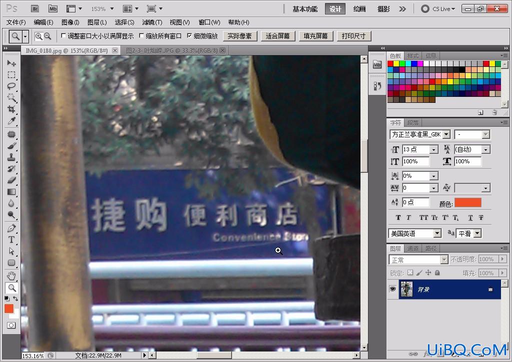Select the Hand tool
This screenshot has height=362, width=512.
(x=11, y=276)
